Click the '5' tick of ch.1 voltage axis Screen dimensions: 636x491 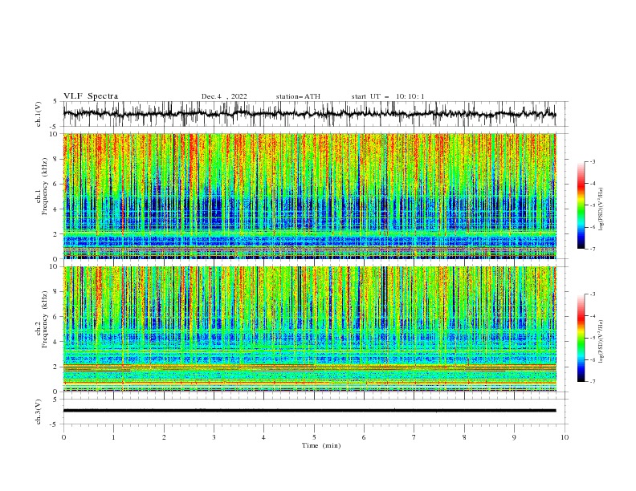coord(57,102)
